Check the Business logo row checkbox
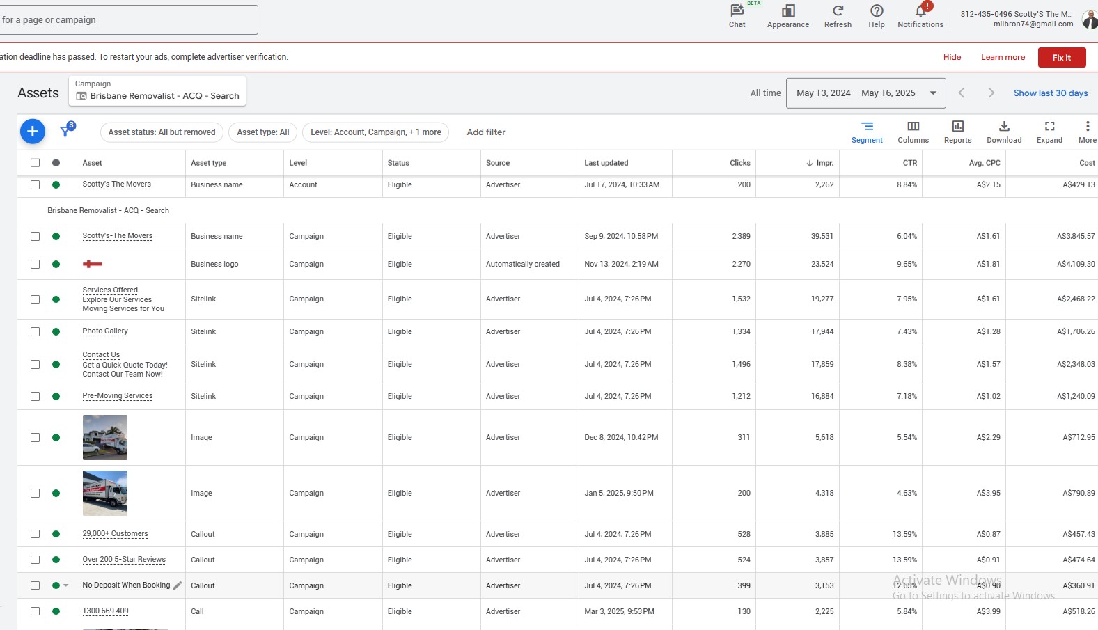Screen dimensions: 1098x630 click(x=36, y=265)
